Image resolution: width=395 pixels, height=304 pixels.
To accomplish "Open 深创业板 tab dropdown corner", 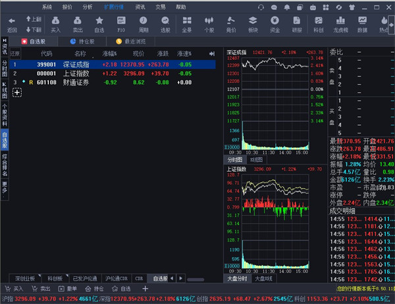I will (39, 276).
